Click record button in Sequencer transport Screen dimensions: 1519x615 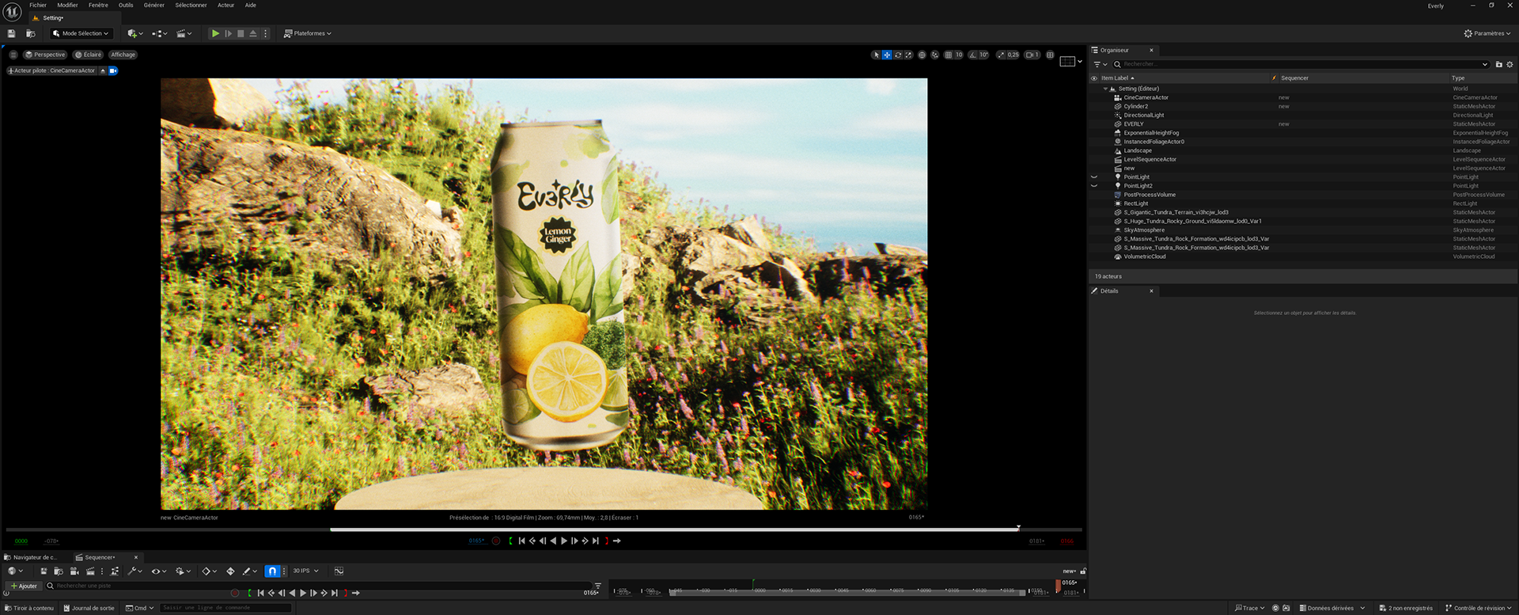(235, 593)
